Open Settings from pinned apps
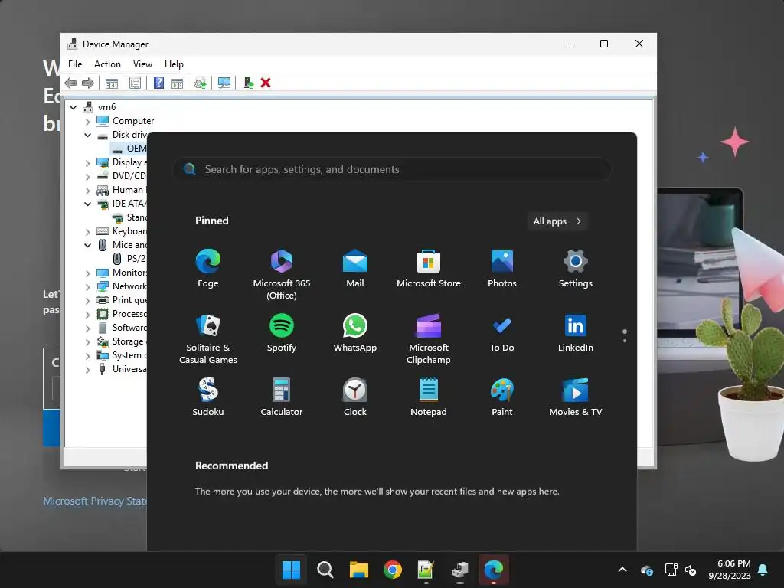Image resolution: width=784 pixels, height=588 pixels. [576, 269]
